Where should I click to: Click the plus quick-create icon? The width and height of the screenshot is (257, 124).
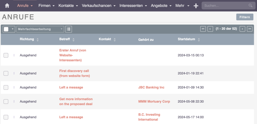[196, 6]
